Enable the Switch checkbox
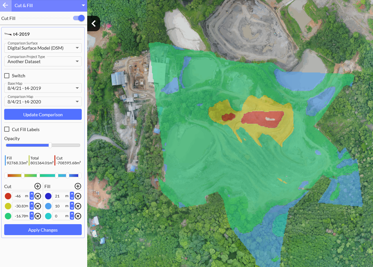The image size is (373, 267). [x=7, y=76]
